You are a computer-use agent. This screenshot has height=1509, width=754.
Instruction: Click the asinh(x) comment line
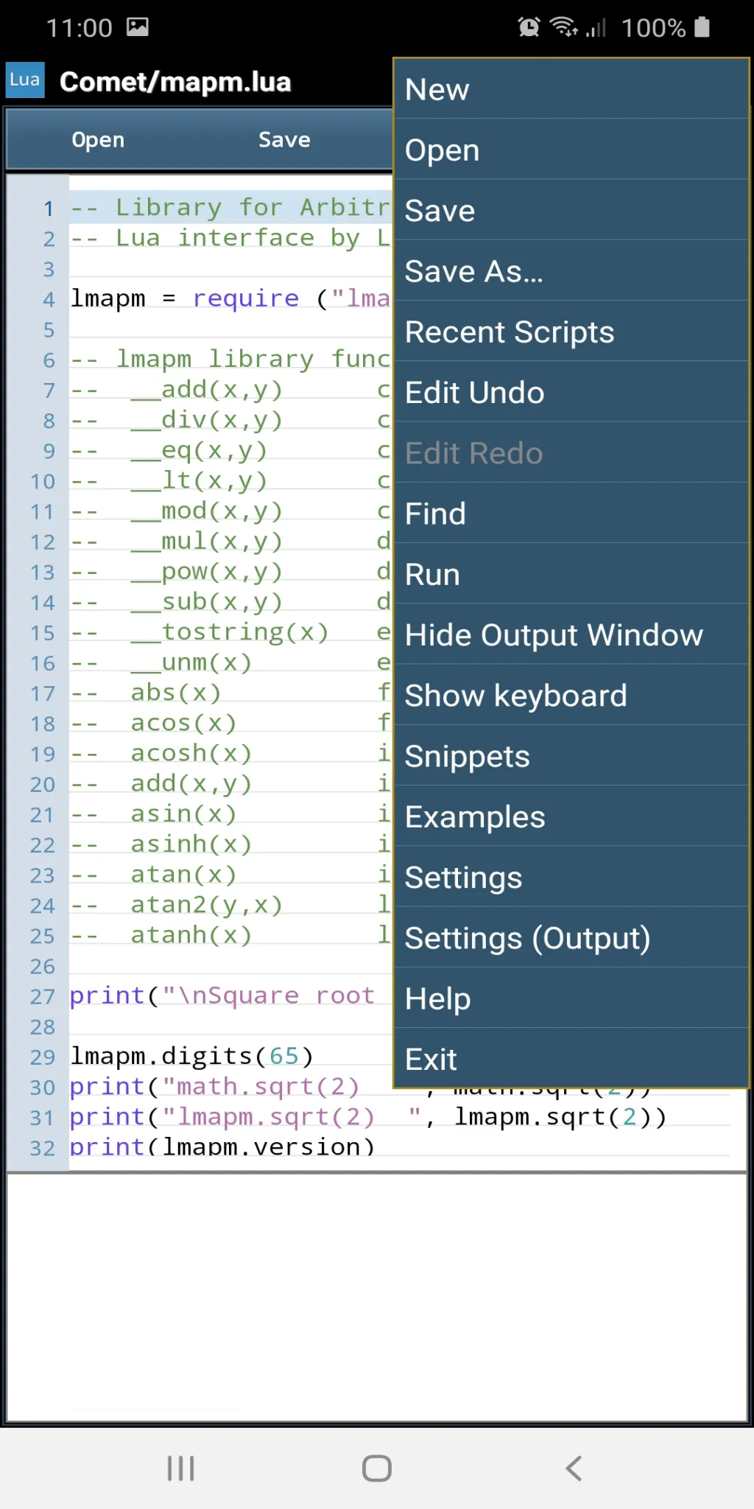tap(230, 844)
